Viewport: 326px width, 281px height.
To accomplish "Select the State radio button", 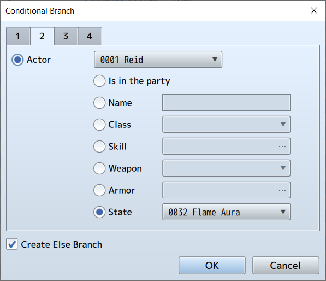I will (x=99, y=212).
